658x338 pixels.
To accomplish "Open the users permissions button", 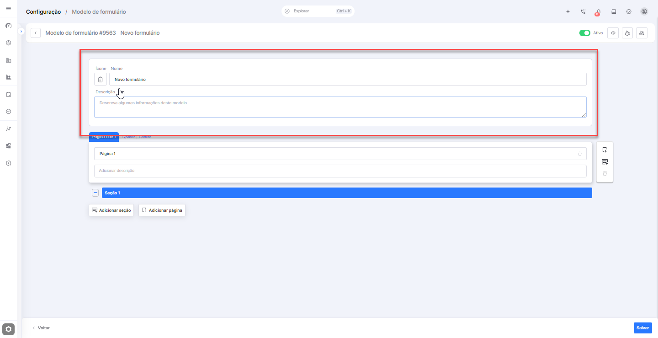I will (x=642, y=33).
